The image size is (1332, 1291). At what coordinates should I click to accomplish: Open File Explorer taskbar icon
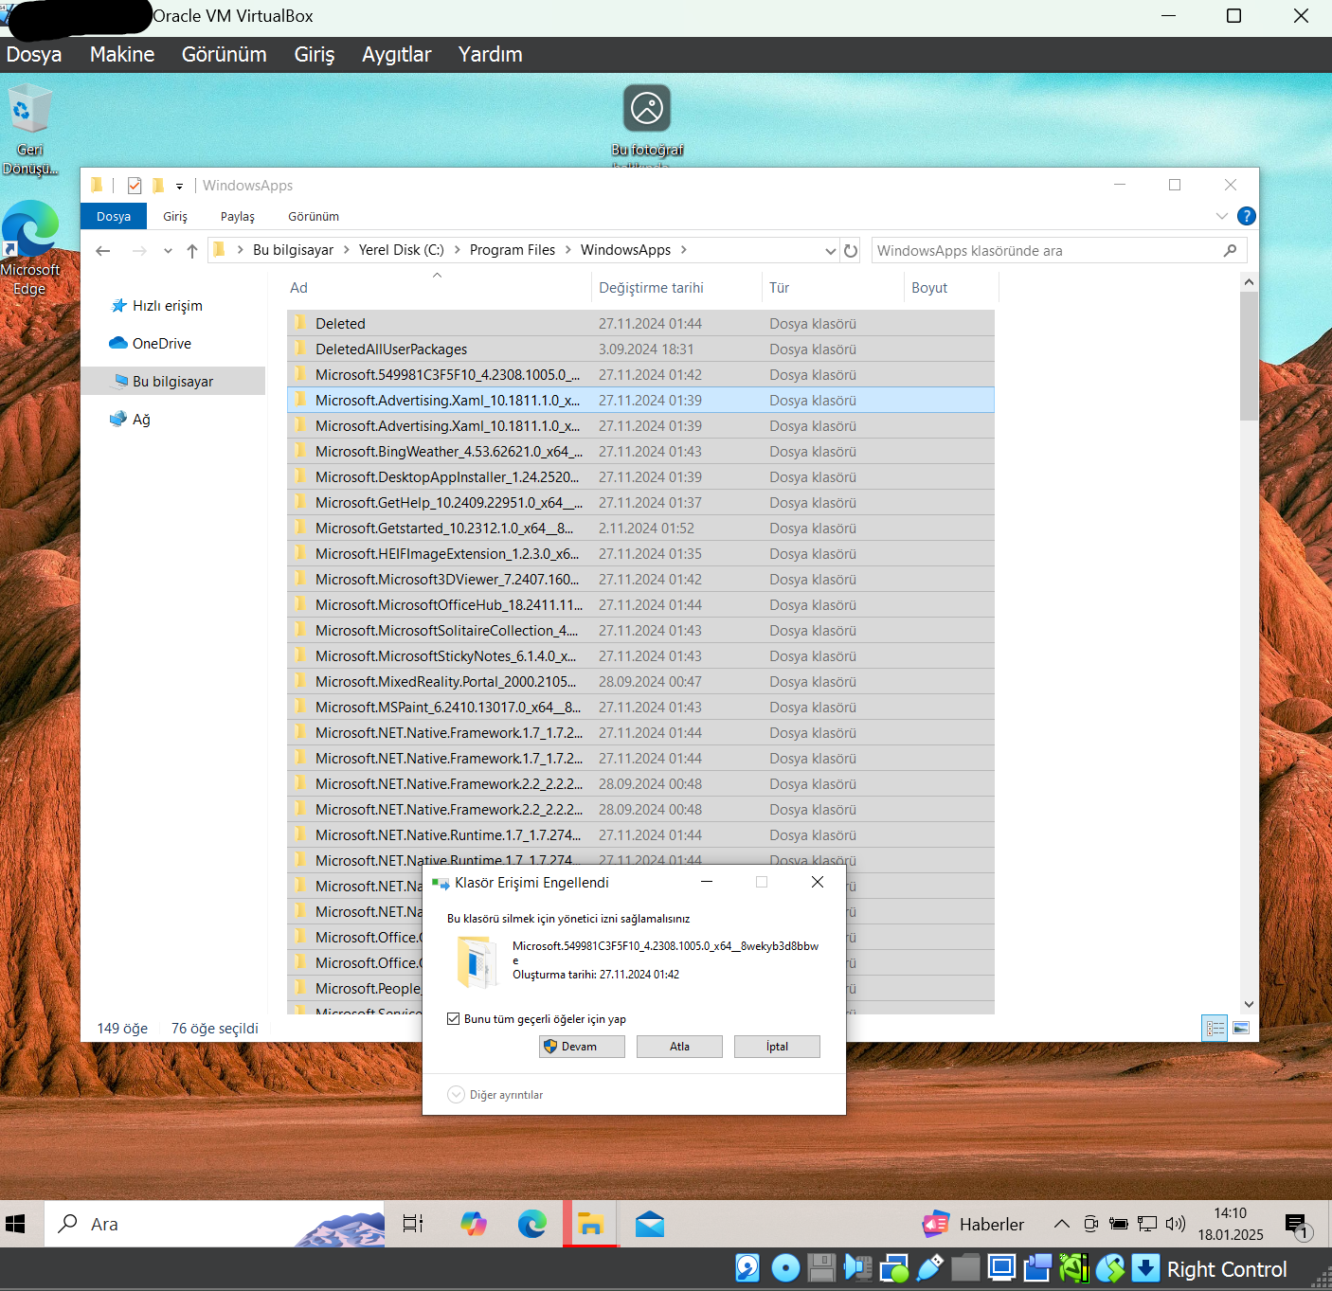[590, 1224]
